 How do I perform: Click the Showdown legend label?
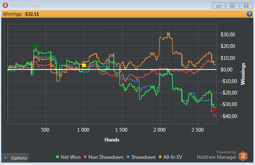coord(143,157)
